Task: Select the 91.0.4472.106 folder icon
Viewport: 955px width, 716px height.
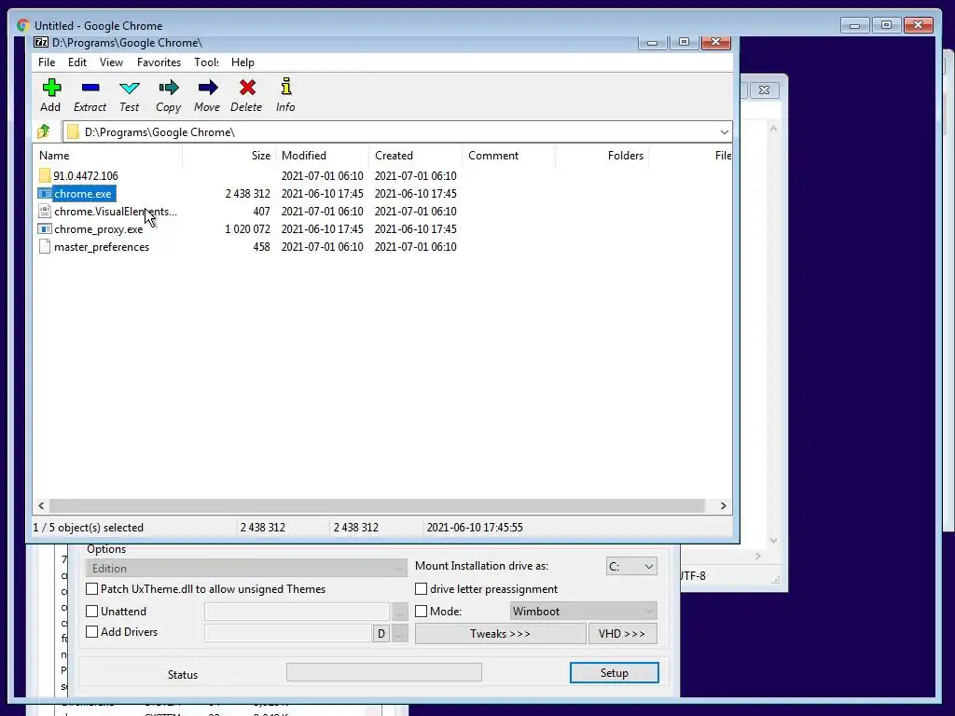Action: click(x=45, y=176)
